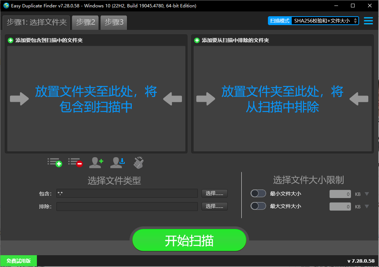Click inside the 排除 file type input field

pyautogui.click(x=127, y=206)
